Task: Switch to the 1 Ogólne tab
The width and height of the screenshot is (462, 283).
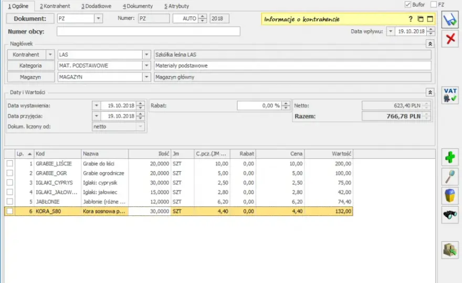Action: [x=18, y=6]
